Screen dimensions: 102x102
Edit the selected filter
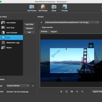29,32
